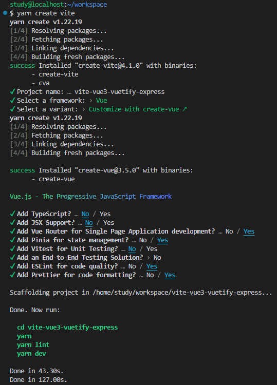The image size is (277, 385).
Task: Click the blue command status dot
Action: pyautogui.click(x=5, y=13)
